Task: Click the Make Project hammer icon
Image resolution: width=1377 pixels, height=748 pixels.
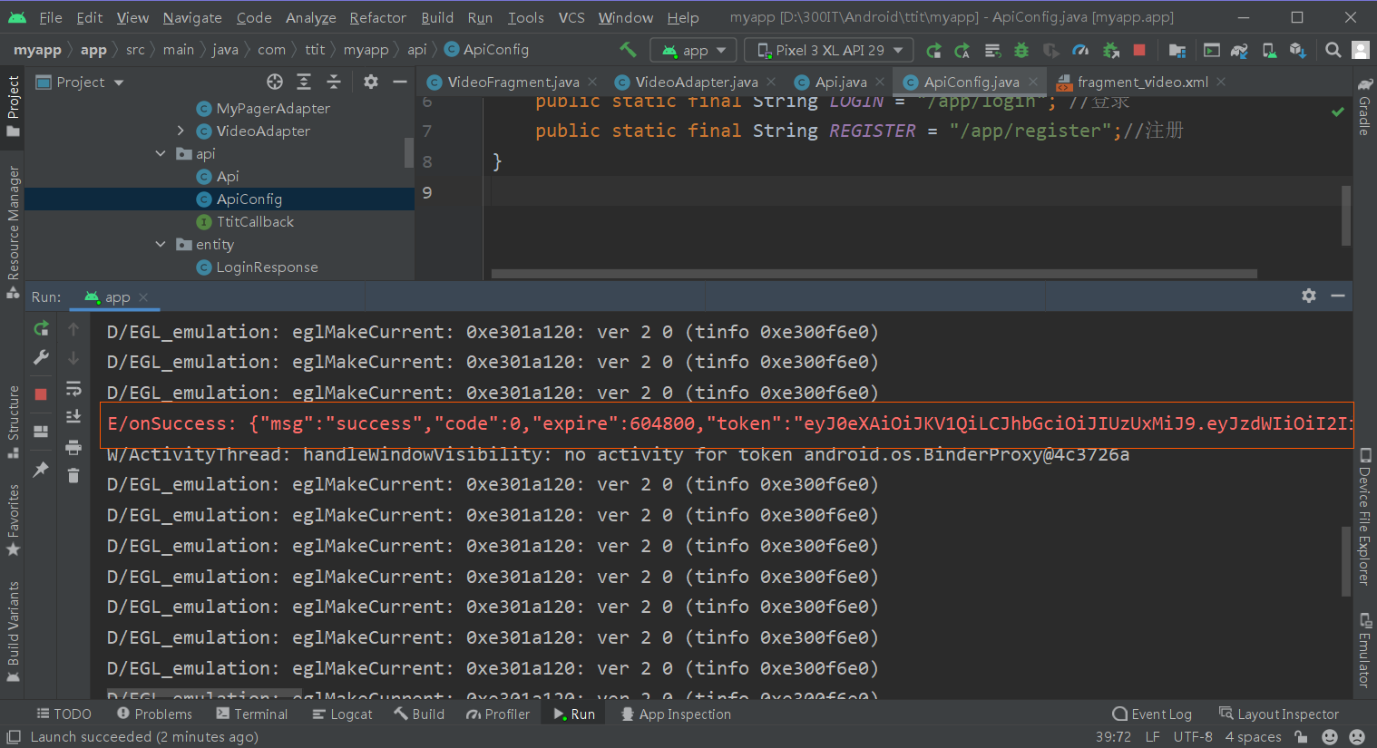Action: coord(628,50)
